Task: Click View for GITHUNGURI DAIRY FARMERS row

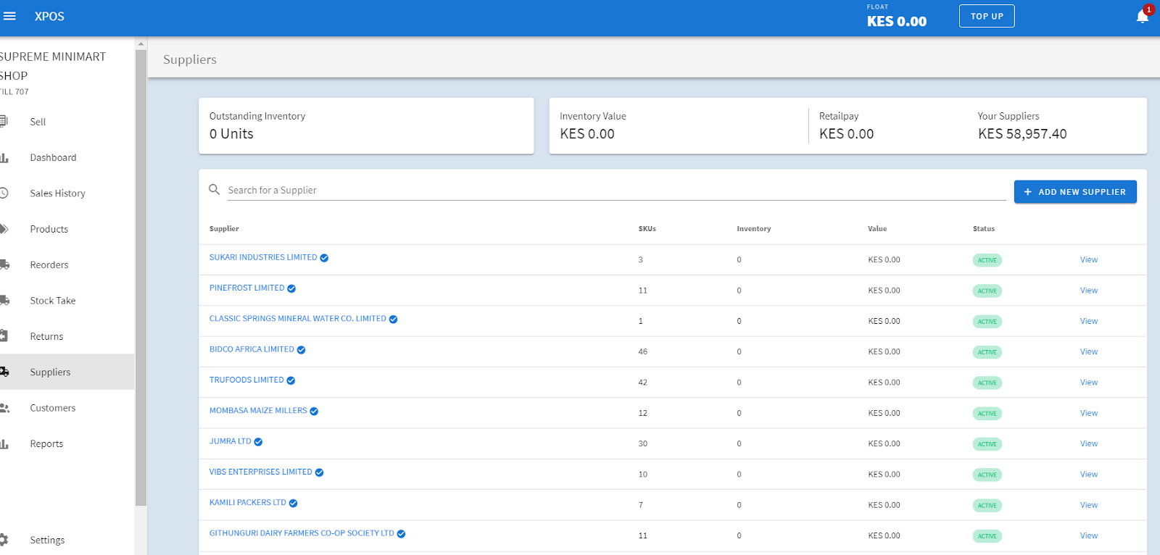Action: point(1089,535)
